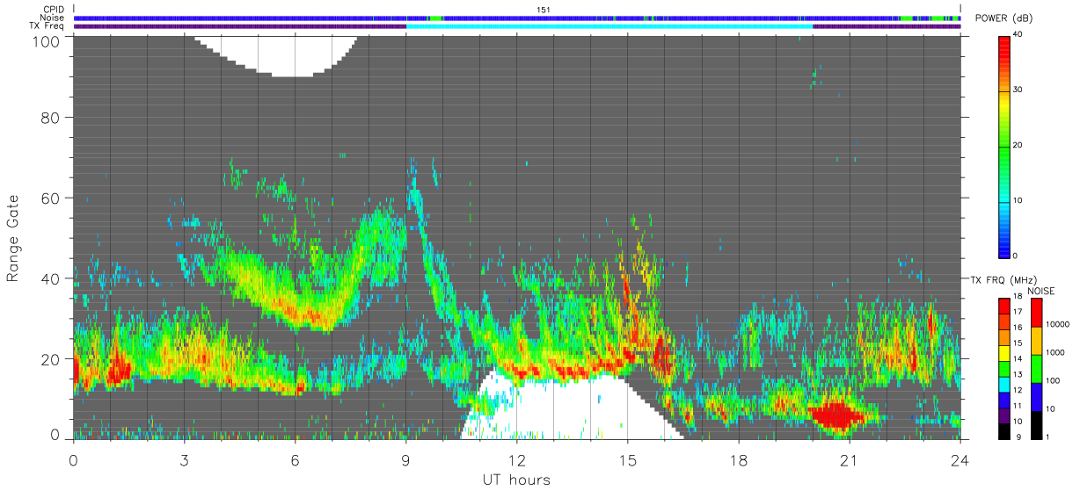Click the '21' tick on the UT hours axis

[x=849, y=459]
